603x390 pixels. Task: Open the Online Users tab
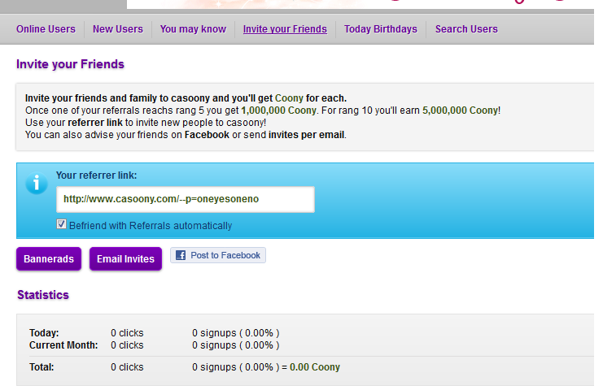(x=46, y=29)
